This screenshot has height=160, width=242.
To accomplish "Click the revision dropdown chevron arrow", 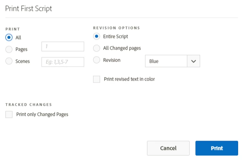I will point(194,61).
